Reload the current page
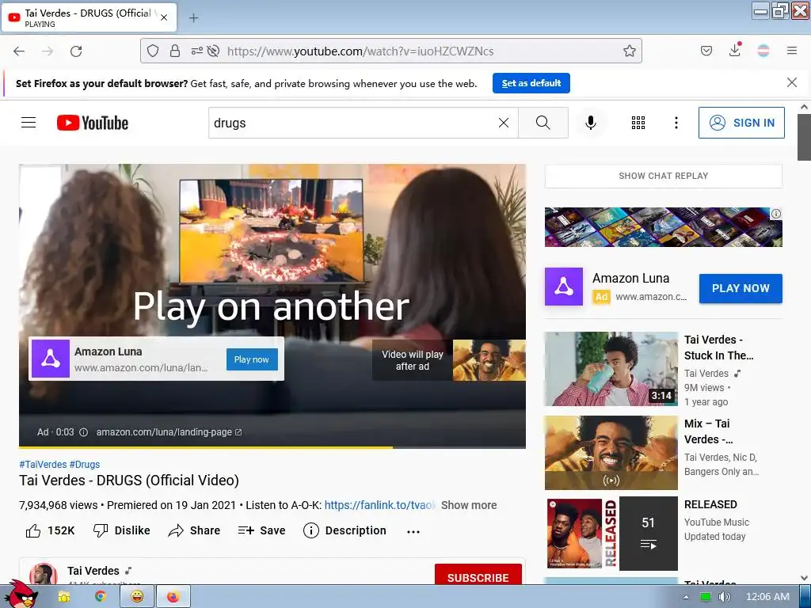The image size is (811, 608). pyautogui.click(x=76, y=51)
